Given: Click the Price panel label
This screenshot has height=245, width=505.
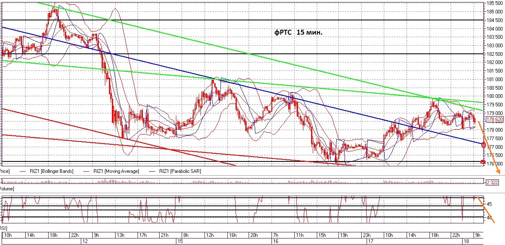Looking at the screenshot, I should (x=5, y=172).
